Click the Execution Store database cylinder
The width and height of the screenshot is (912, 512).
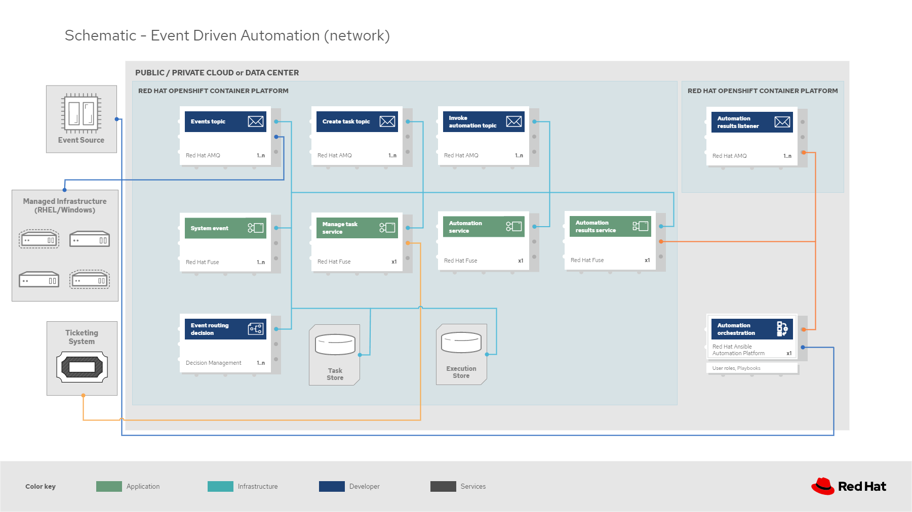click(x=461, y=343)
